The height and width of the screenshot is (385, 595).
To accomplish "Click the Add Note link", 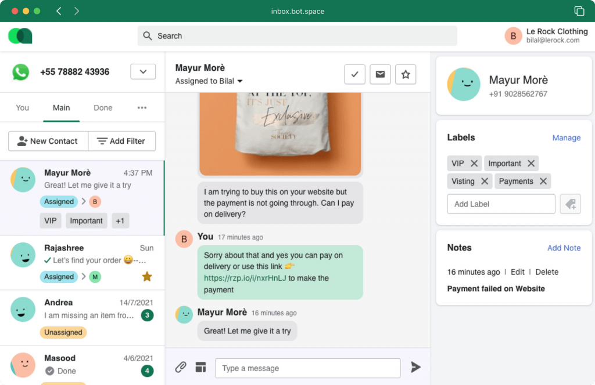I will point(564,248).
